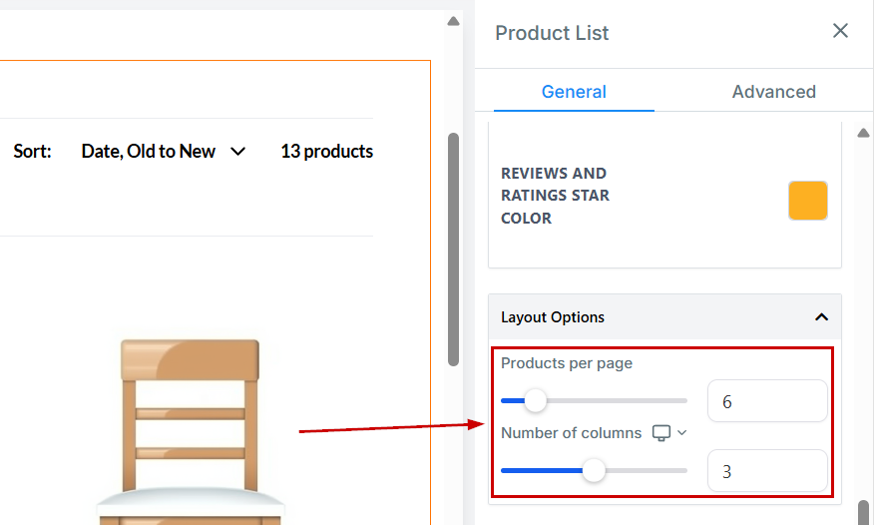
Task: Click the preview pane scrollbar thumb
Action: point(453,250)
